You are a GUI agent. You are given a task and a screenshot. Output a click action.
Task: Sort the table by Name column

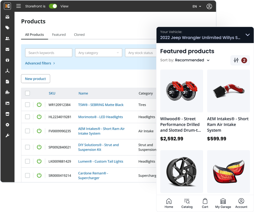coord(83,93)
